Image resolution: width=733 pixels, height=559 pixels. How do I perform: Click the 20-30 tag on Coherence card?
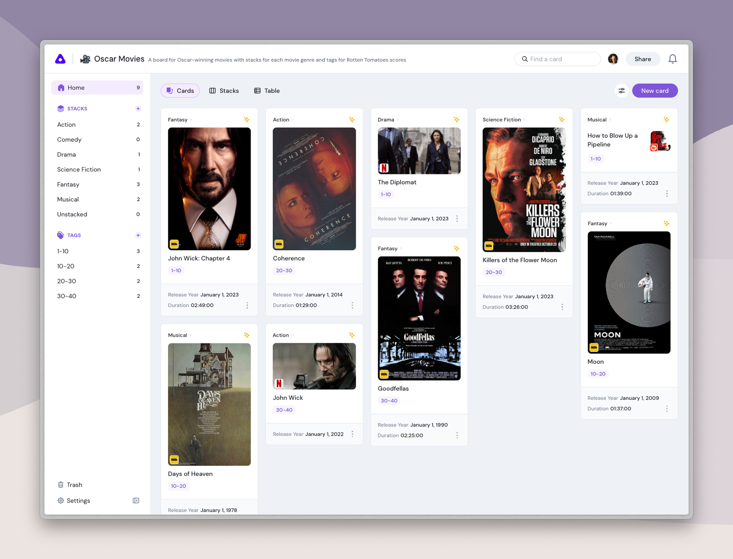coord(284,270)
